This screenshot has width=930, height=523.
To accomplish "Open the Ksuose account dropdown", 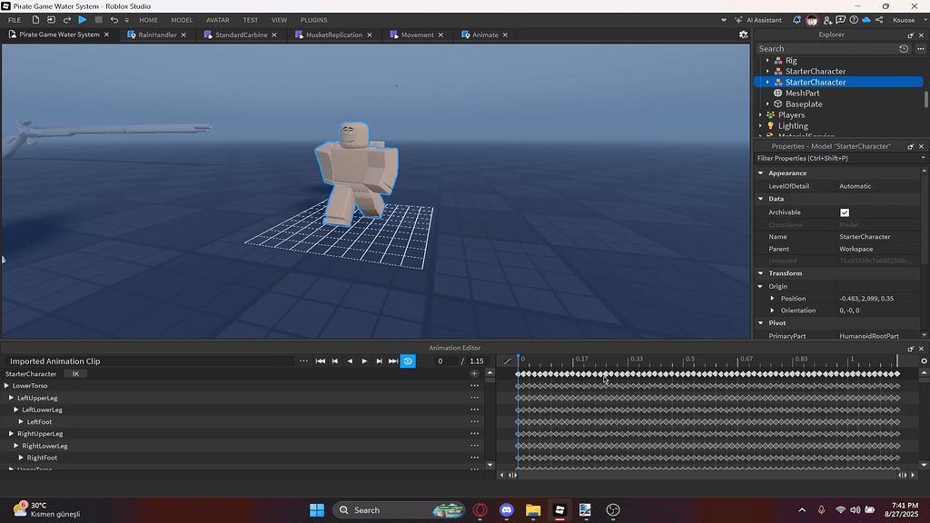I will pos(909,20).
